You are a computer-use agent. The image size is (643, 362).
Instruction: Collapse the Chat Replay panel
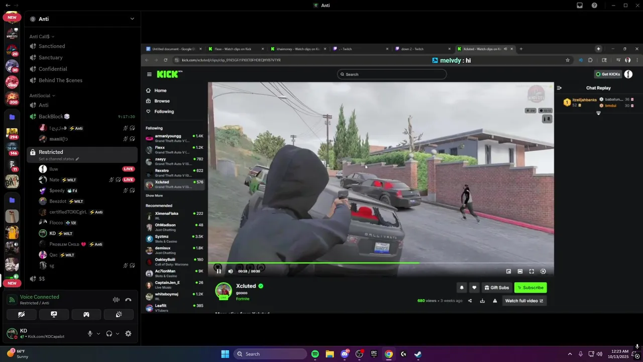pos(559,88)
